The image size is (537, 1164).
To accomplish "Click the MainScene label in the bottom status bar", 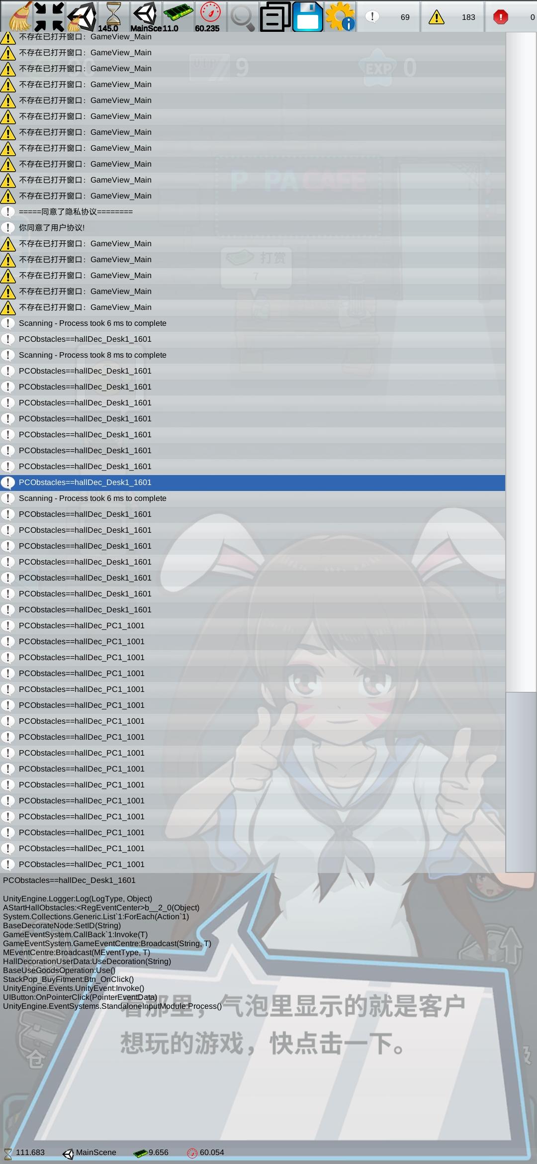I will coord(96,1152).
